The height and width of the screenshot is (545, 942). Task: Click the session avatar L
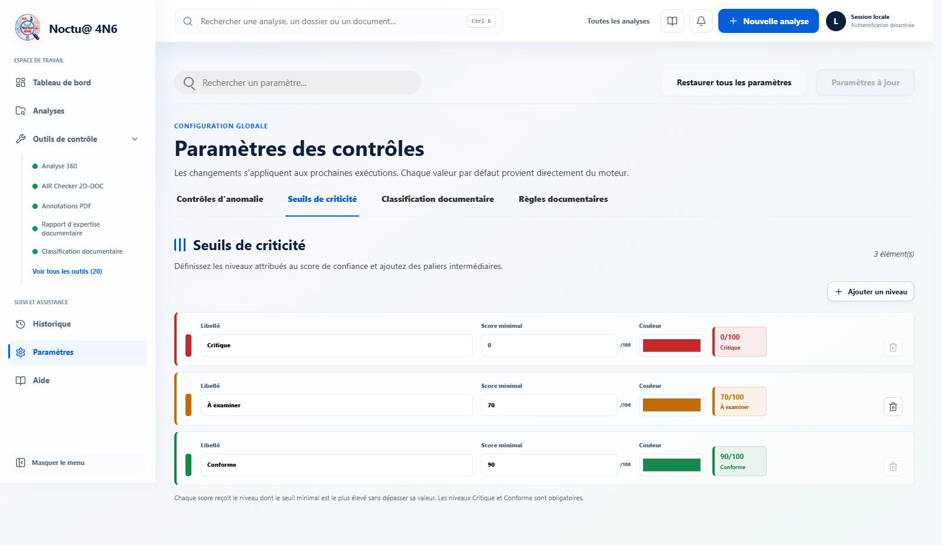tap(835, 21)
